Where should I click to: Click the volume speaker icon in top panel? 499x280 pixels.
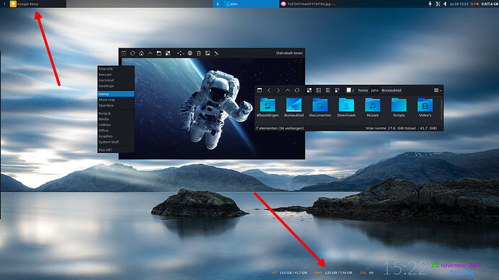[445, 4]
